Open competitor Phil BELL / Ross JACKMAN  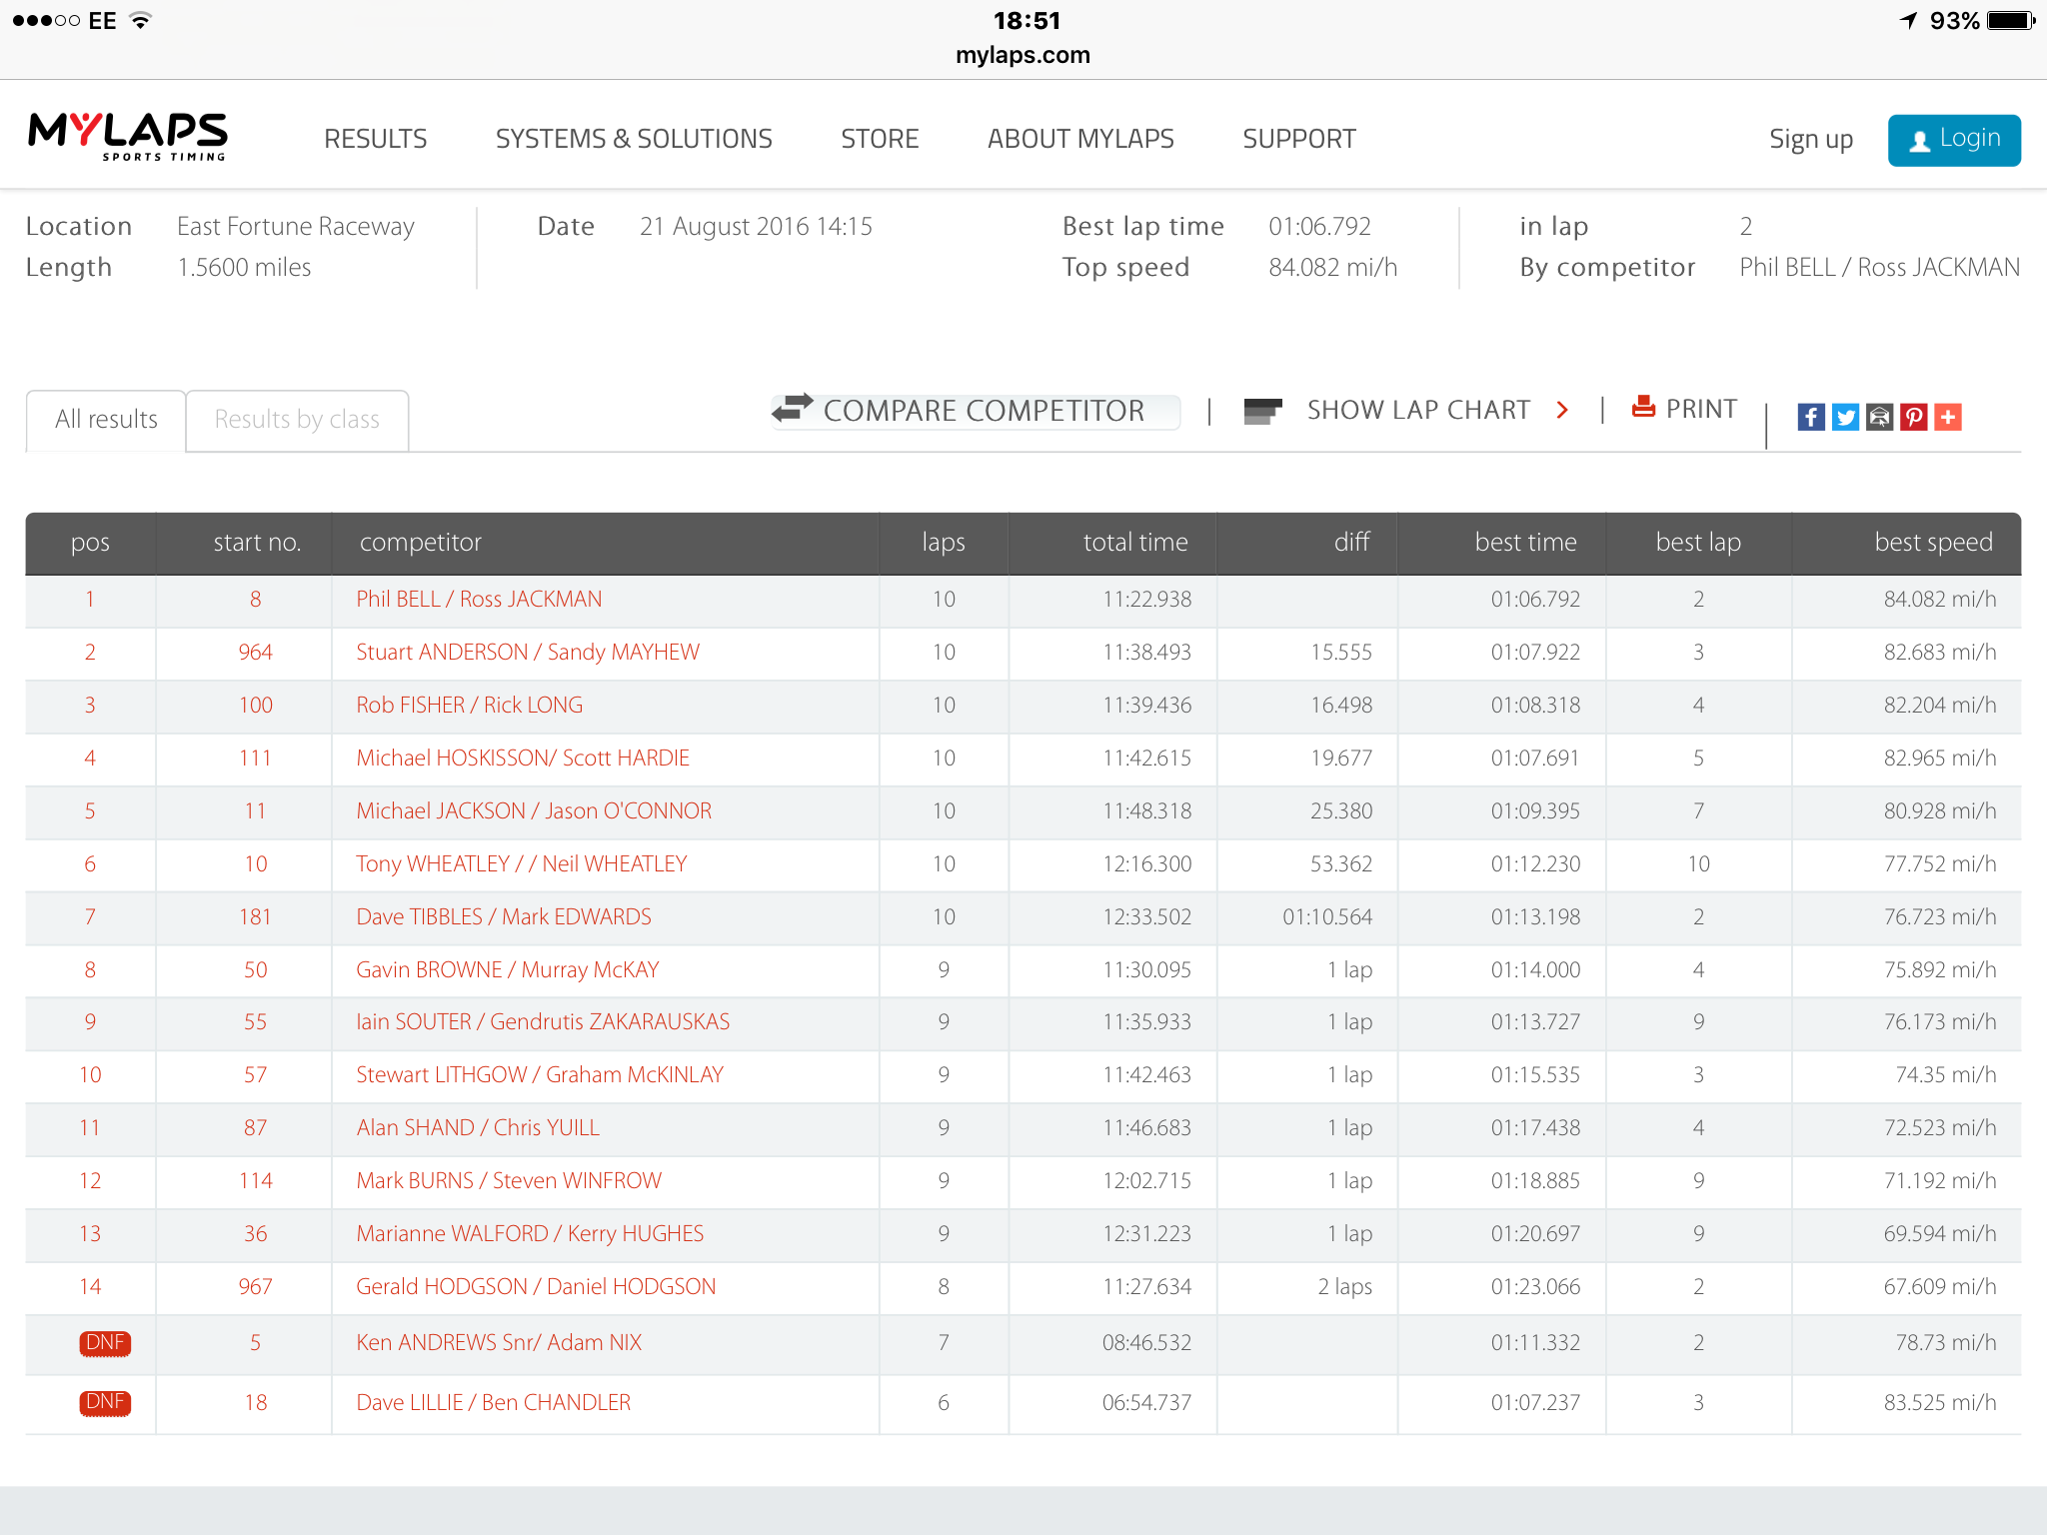tap(479, 600)
